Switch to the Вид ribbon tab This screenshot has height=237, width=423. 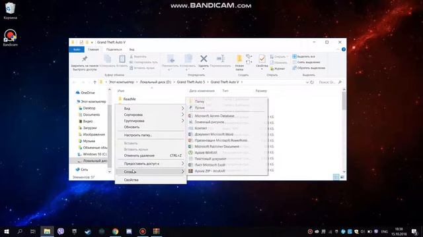pyautogui.click(x=132, y=49)
